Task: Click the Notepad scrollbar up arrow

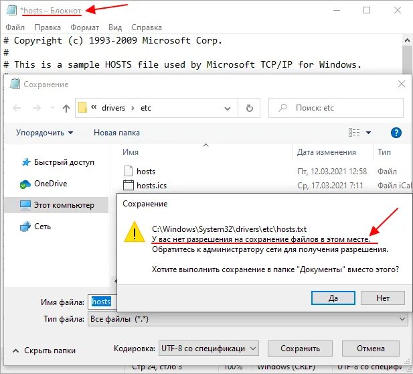Action: pyautogui.click(x=407, y=41)
